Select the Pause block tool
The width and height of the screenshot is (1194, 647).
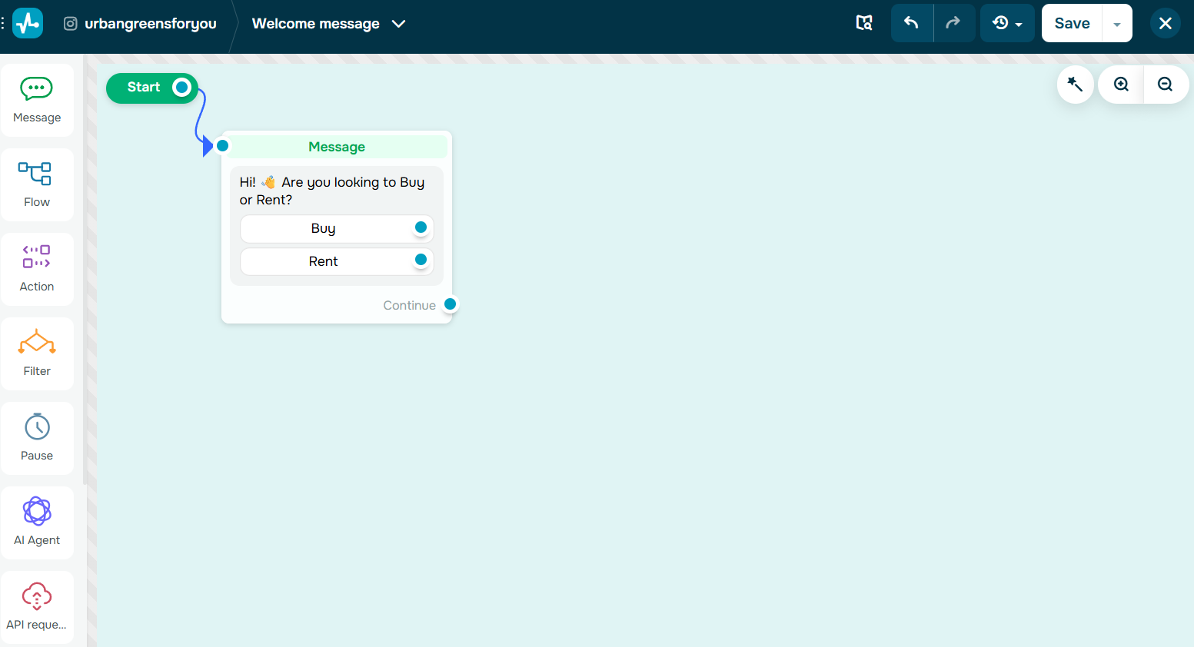(36, 438)
